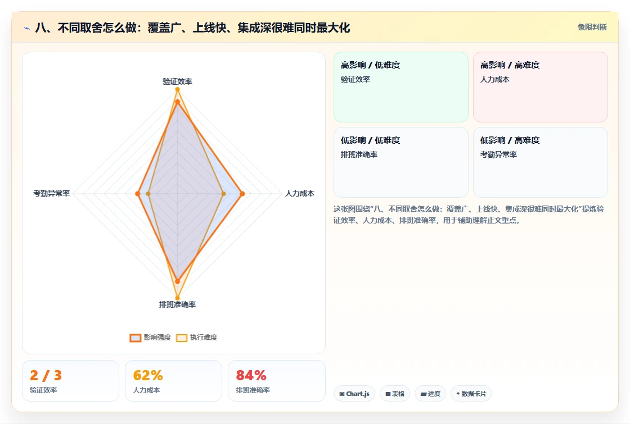Screen dimensions: 630x424
Task: Click the yellow 排班准确率 radar data point
Action: (x=177, y=298)
